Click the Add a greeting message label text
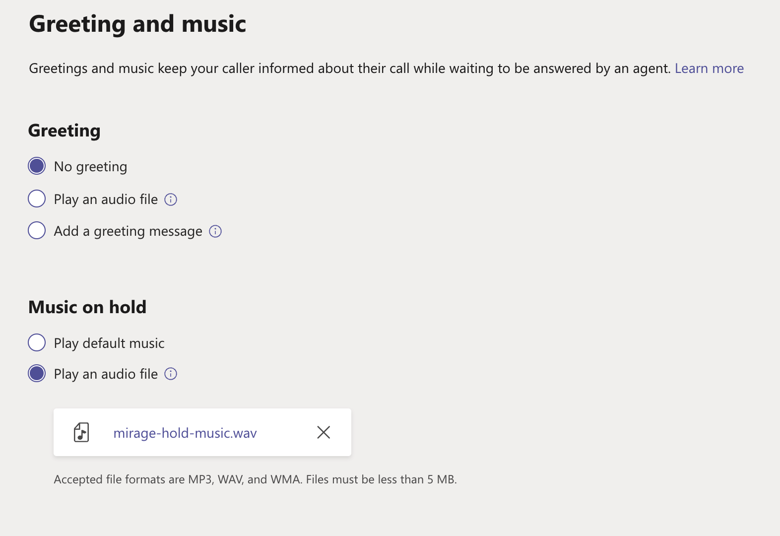 coord(128,231)
